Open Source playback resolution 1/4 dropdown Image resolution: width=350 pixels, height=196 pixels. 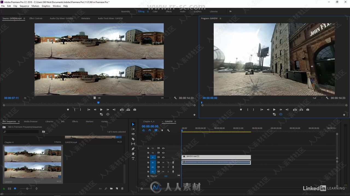click(x=165, y=98)
